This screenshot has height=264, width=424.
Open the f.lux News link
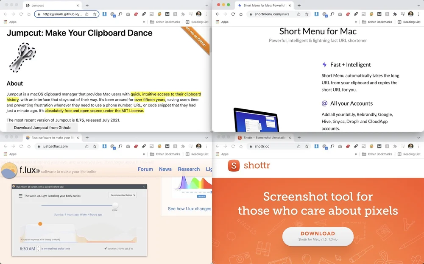pos(165,169)
